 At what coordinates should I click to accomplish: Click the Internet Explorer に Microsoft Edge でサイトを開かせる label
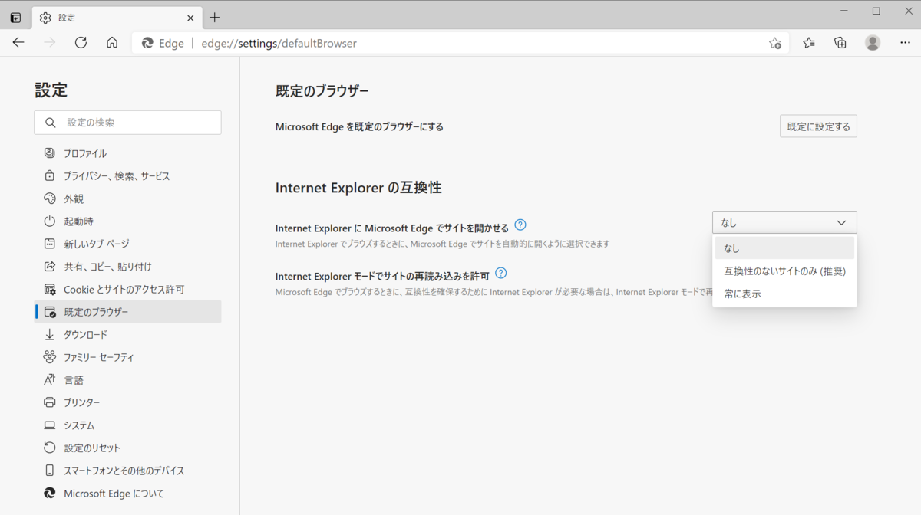[x=392, y=228]
